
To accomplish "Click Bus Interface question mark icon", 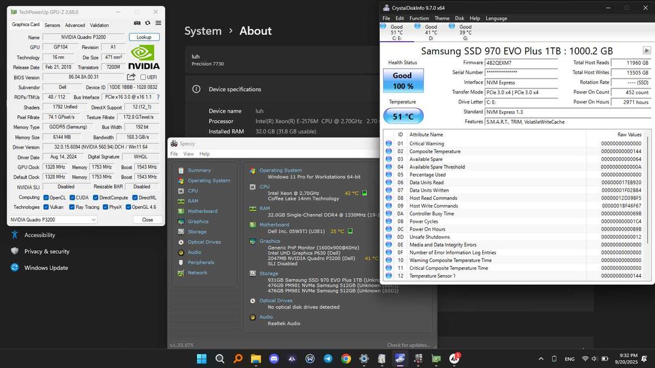I will coord(158,97).
